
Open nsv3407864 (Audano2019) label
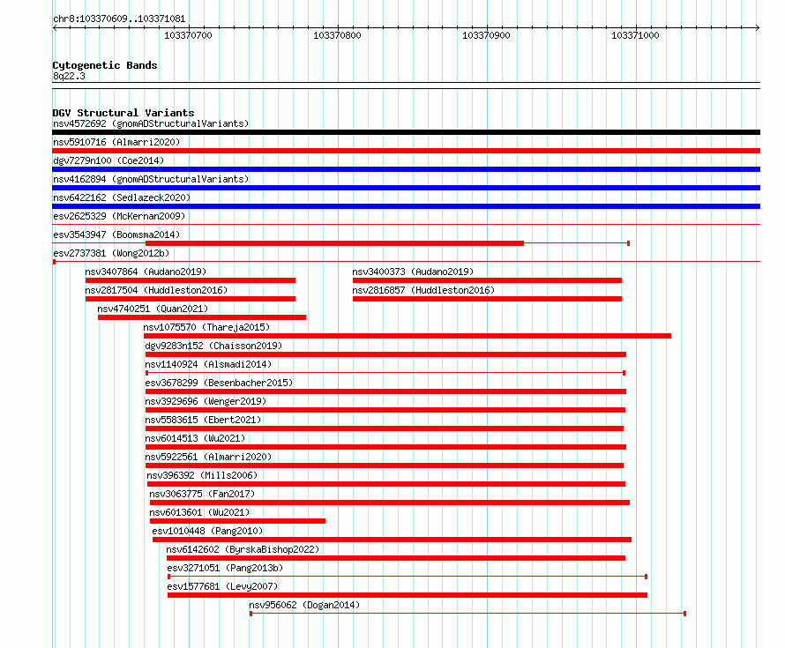[x=146, y=272]
